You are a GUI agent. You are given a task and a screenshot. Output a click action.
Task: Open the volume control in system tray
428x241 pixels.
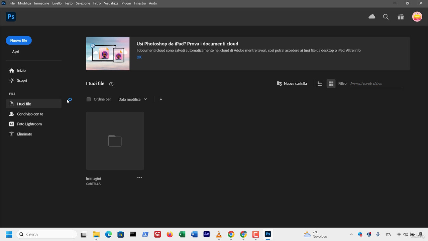point(406,234)
